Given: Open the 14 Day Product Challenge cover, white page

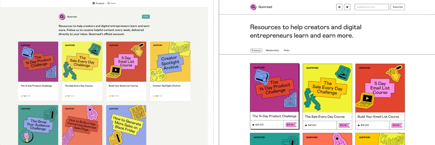Looking at the screenshot, I should pos(274,88).
